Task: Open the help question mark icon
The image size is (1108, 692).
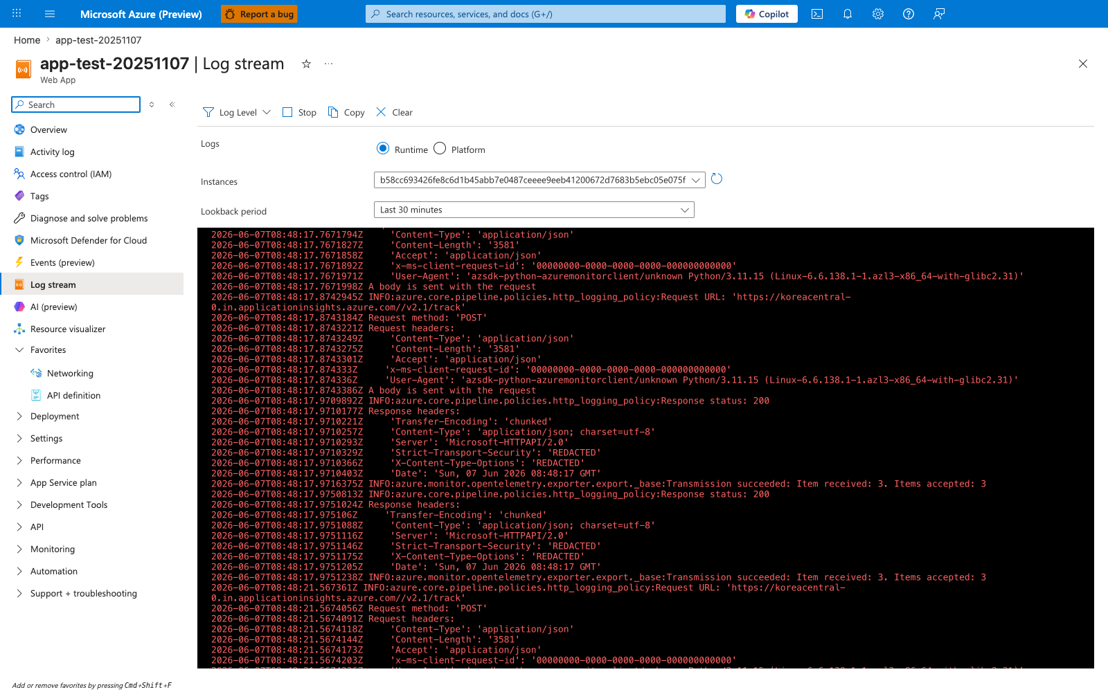Action: [909, 14]
